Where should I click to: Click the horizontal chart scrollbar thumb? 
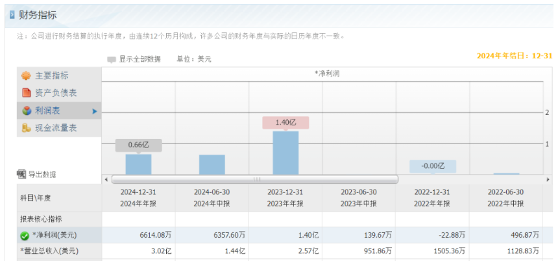(x=255, y=179)
